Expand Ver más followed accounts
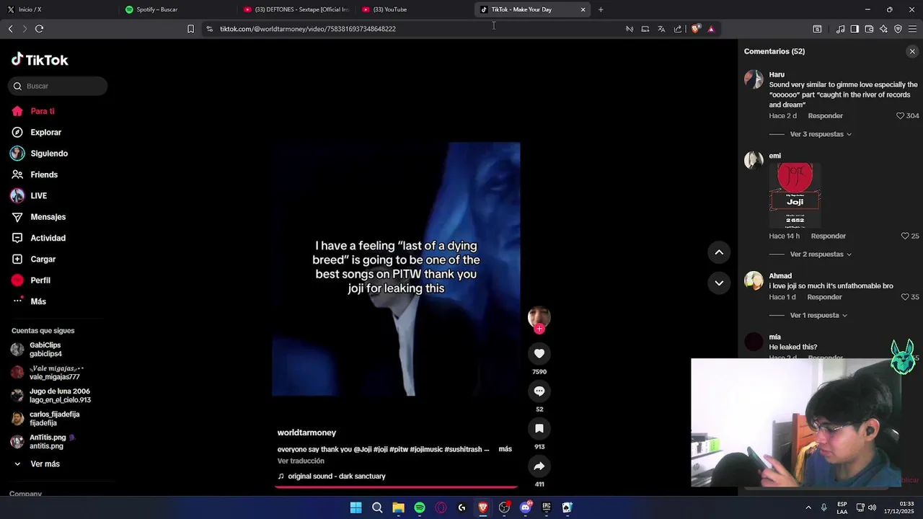This screenshot has height=519, width=923. [45, 464]
